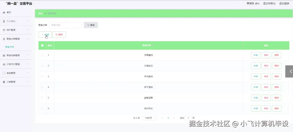Click the 零食分类 search input field
The width and height of the screenshot is (293, 132).
(x=66, y=25)
